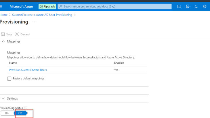Open the portal hamburger menu

pyautogui.click(x=1, y=6)
